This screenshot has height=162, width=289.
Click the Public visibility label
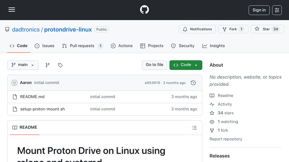(101, 29)
